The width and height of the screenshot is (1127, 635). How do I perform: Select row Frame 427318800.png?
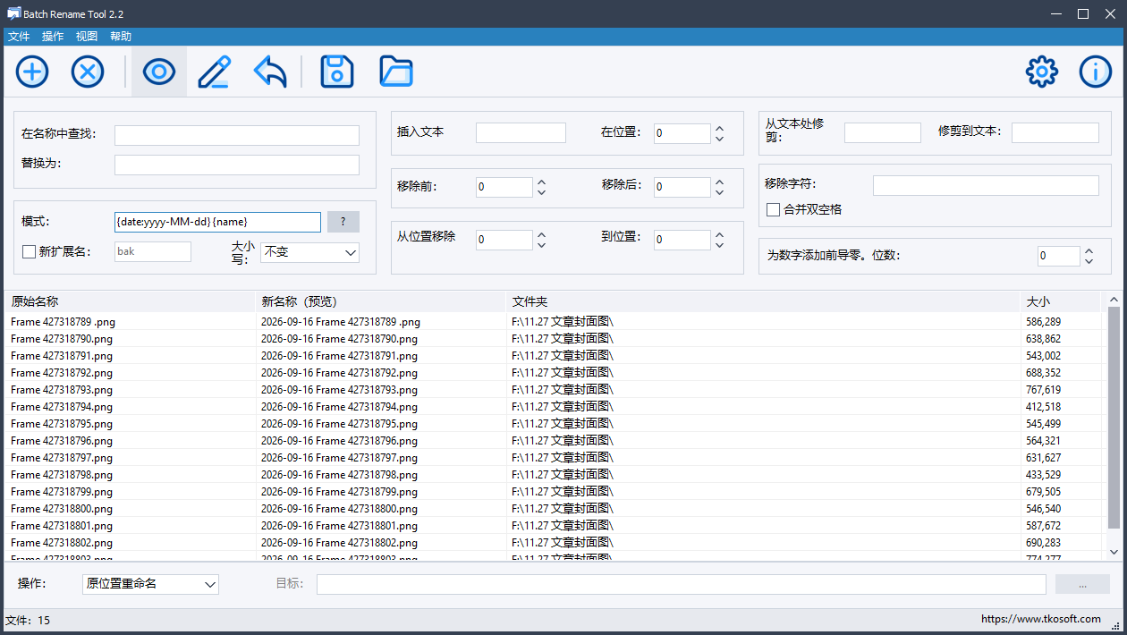click(x=553, y=509)
